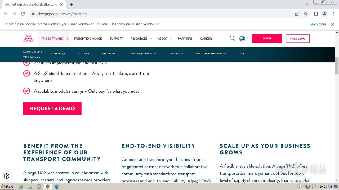Open the FREIGHT EXCHANGE menu item
Image resolution: width=339 pixels, height=190 pixels.
88,39
